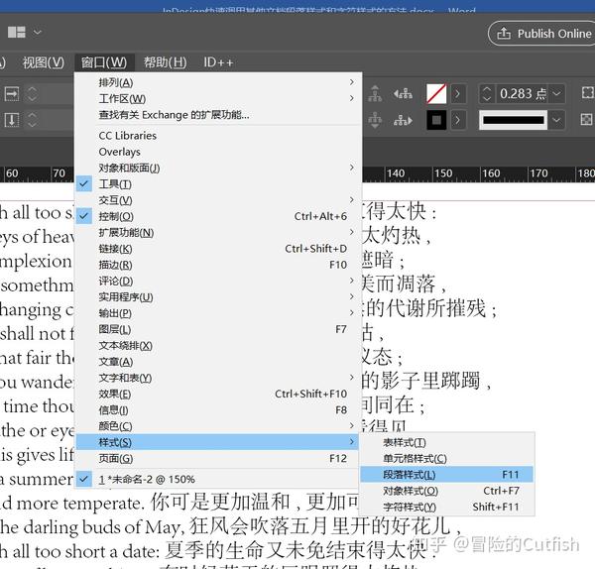Click the black stroke style preview
The image size is (595, 569).
[x=513, y=120]
